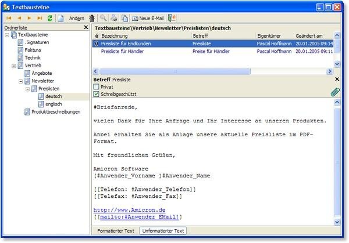This screenshot has height=243, width=349.
Task: Jump to the first record arrow
Action: (9, 19)
